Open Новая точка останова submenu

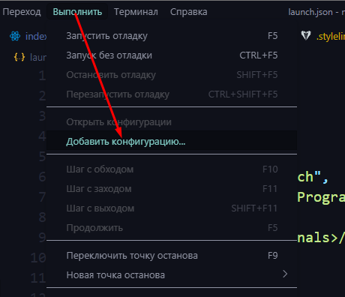point(172,275)
